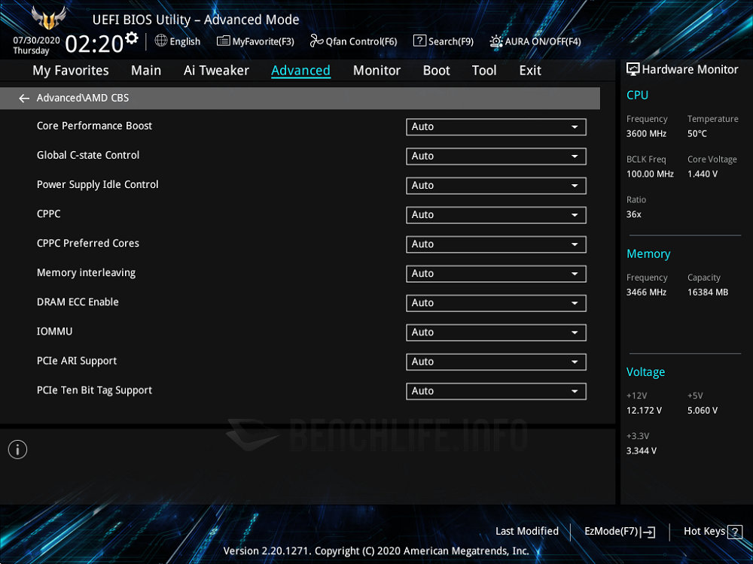
Task: Expand the IOMMU dropdown
Action: point(495,332)
